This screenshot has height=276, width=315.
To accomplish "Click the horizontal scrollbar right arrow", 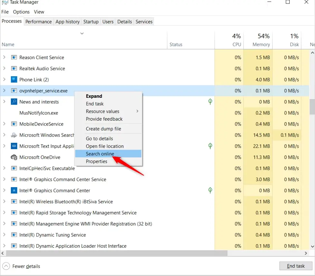I will pos(306,253).
